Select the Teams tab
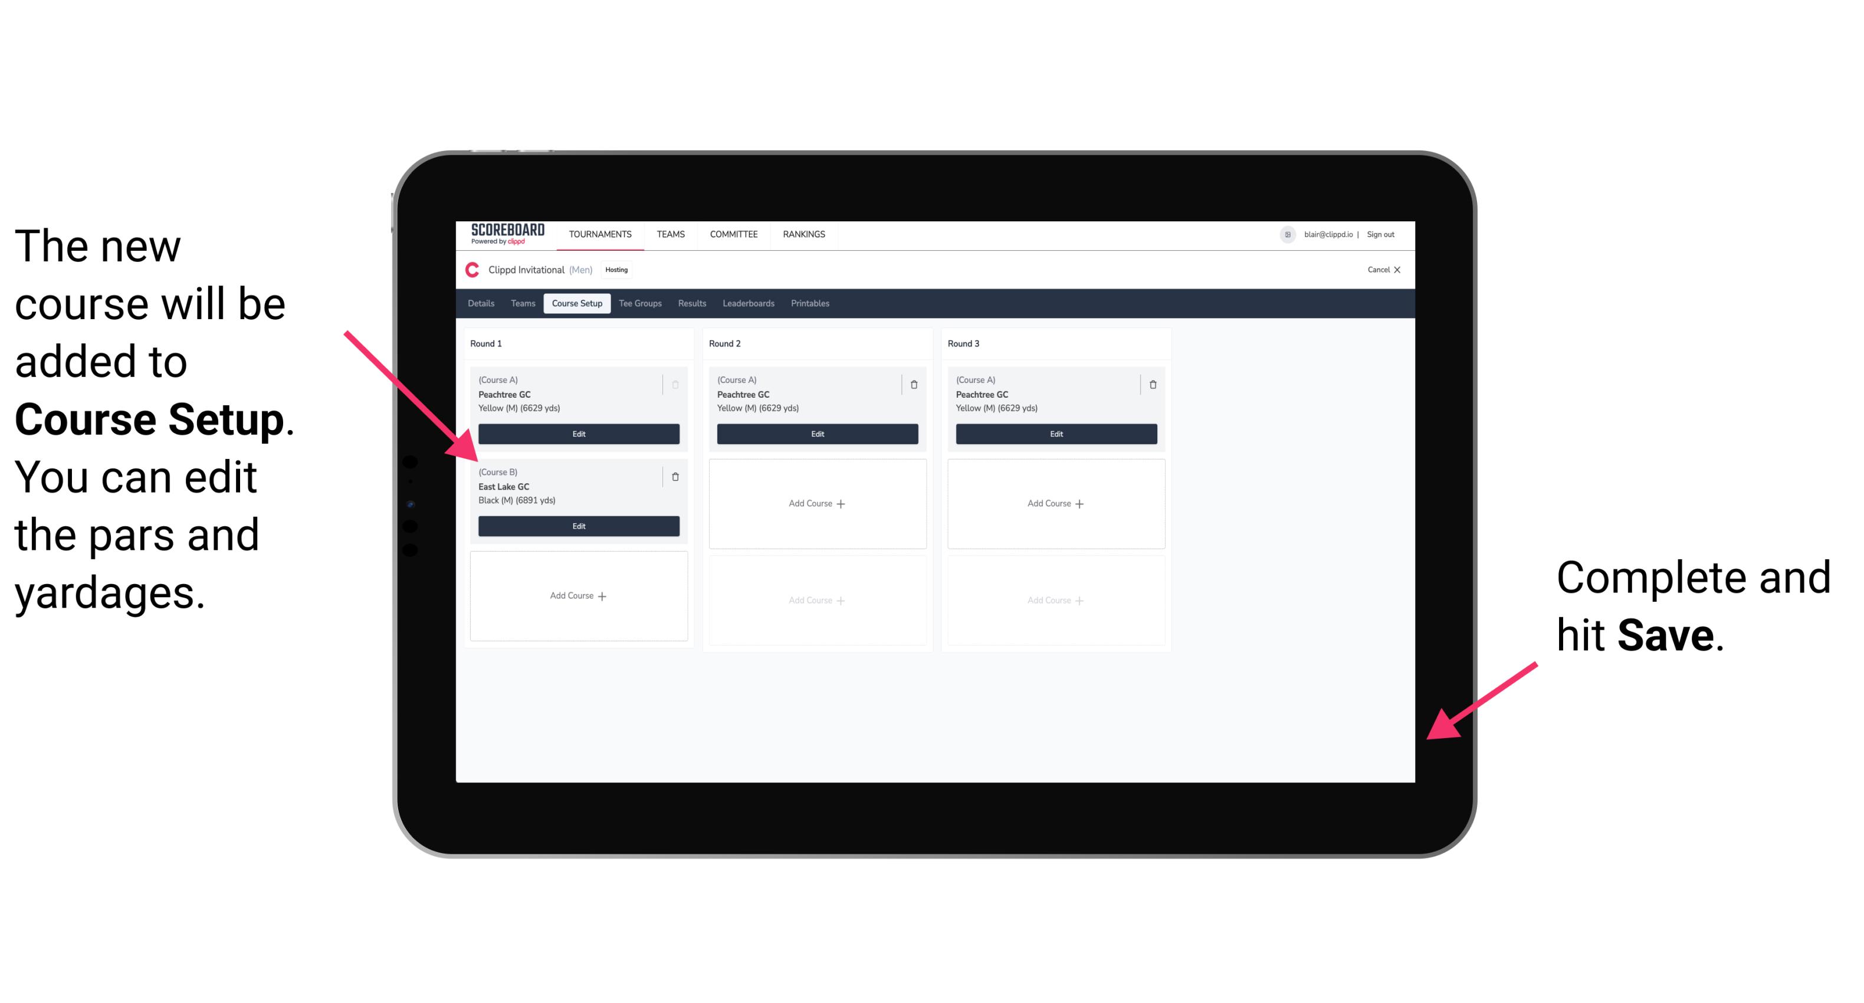The image size is (1864, 1003). click(518, 305)
